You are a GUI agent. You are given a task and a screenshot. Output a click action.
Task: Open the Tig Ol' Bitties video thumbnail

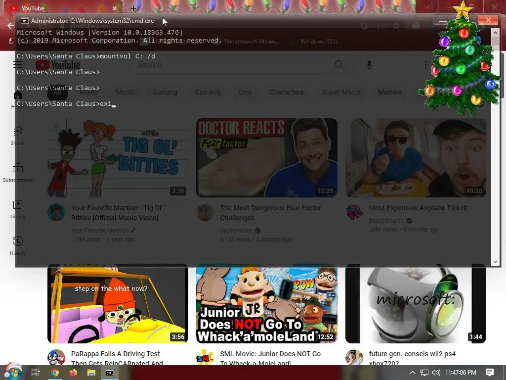click(118, 158)
